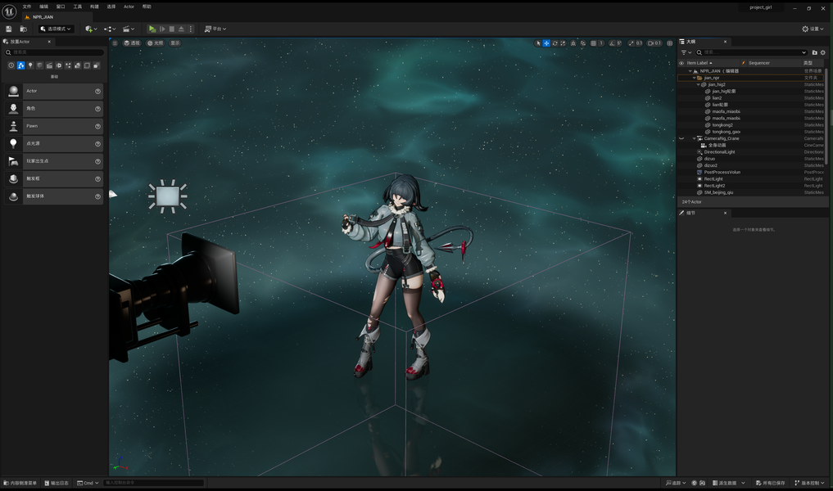Open the add-content cube plus dropdown

(x=91, y=29)
